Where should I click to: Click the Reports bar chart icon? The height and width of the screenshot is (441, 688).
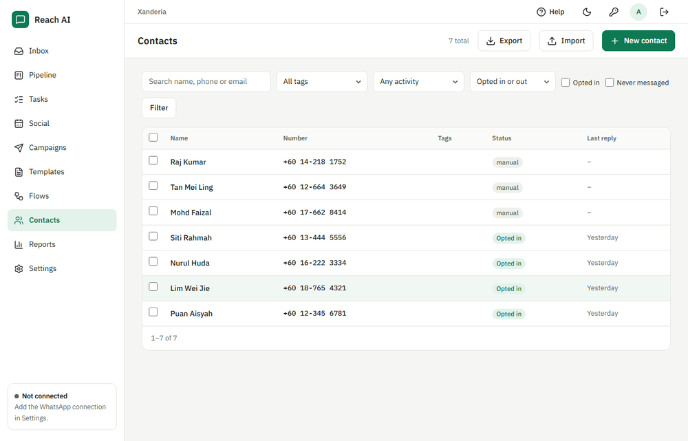[x=19, y=244]
